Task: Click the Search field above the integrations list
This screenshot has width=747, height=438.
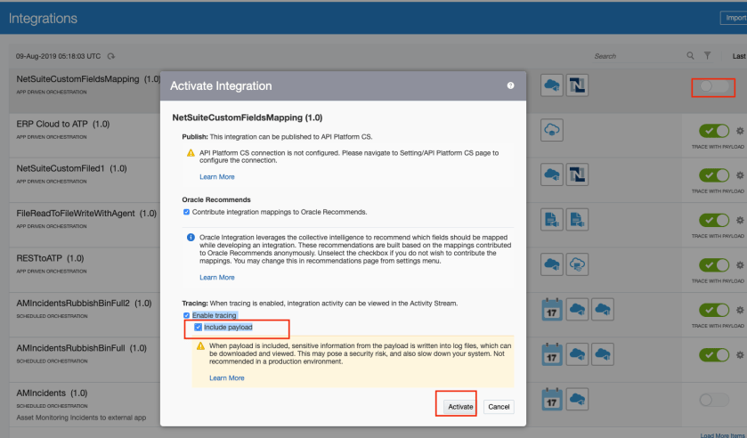Action: [x=632, y=56]
